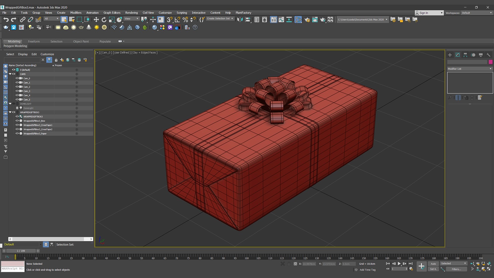Screen dimensions: 494x278
Task: Open the Graph Editors menu
Action: (112, 13)
